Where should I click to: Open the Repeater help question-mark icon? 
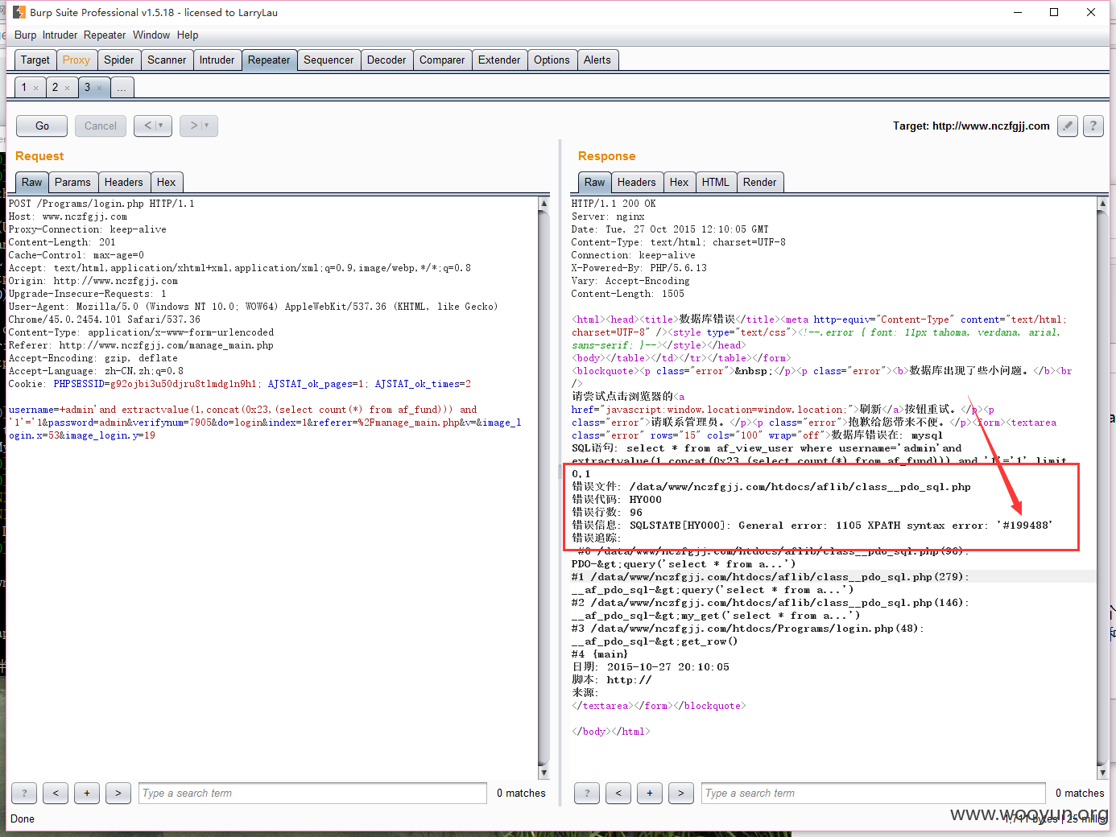1093,126
